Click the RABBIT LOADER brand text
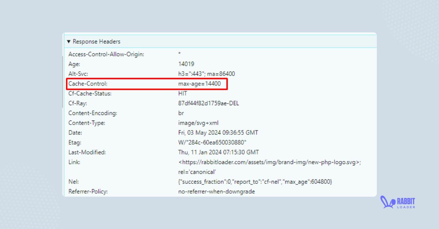The height and width of the screenshot is (229, 439). point(406,203)
